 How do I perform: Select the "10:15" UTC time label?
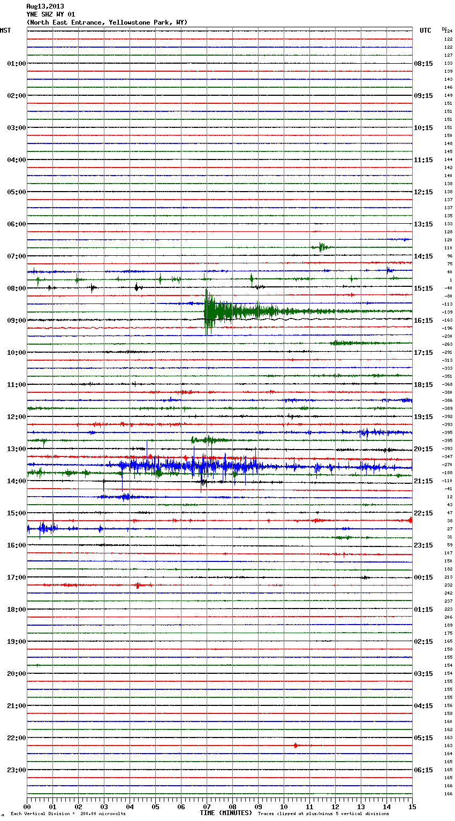coord(423,128)
